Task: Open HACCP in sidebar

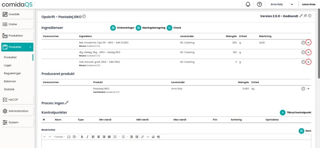Action: click(x=17, y=100)
